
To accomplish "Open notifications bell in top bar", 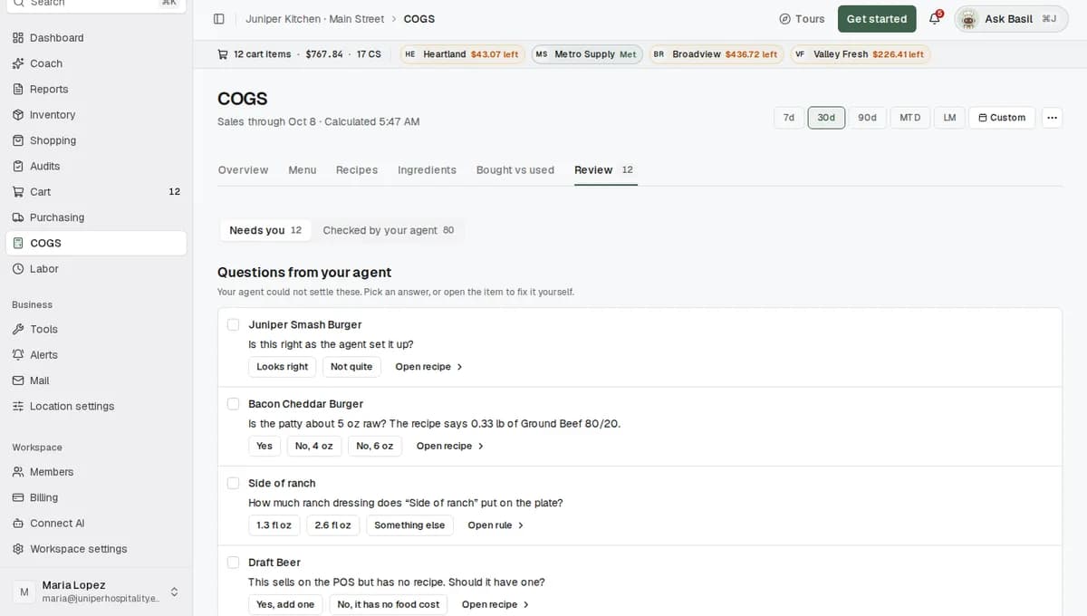I will coord(935,19).
